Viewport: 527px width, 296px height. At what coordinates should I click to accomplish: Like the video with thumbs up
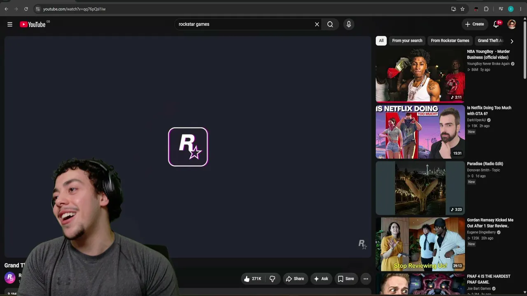point(252,279)
